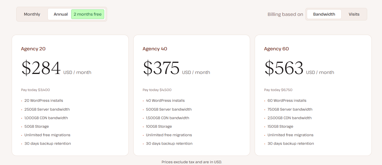Click '250GB Server bandwidth' feature

coord(47,110)
